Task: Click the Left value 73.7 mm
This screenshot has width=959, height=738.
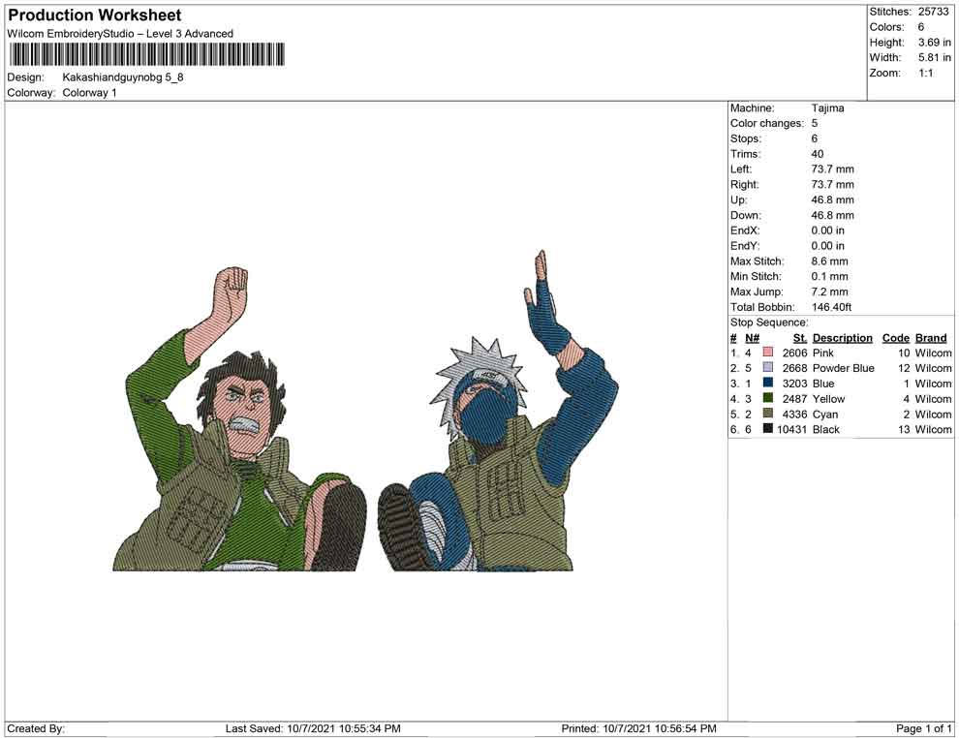Action: coord(832,169)
